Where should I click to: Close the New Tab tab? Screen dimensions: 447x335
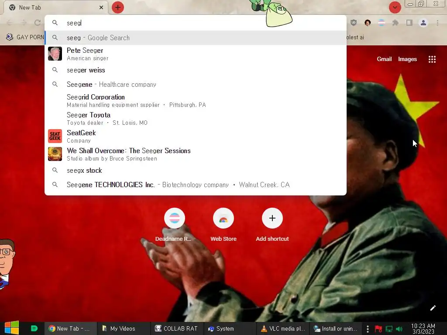(101, 7)
